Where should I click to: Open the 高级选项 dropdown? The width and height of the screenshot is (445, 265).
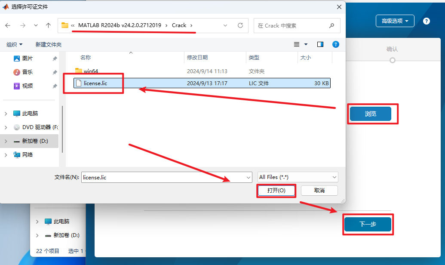(395, 21)
